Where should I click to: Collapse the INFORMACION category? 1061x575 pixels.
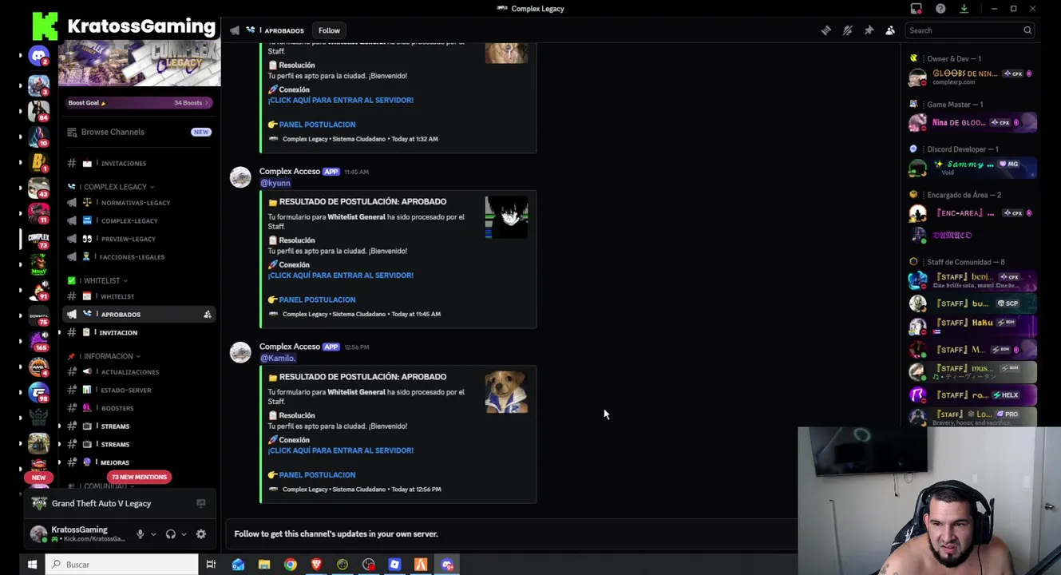coord(104,356)
